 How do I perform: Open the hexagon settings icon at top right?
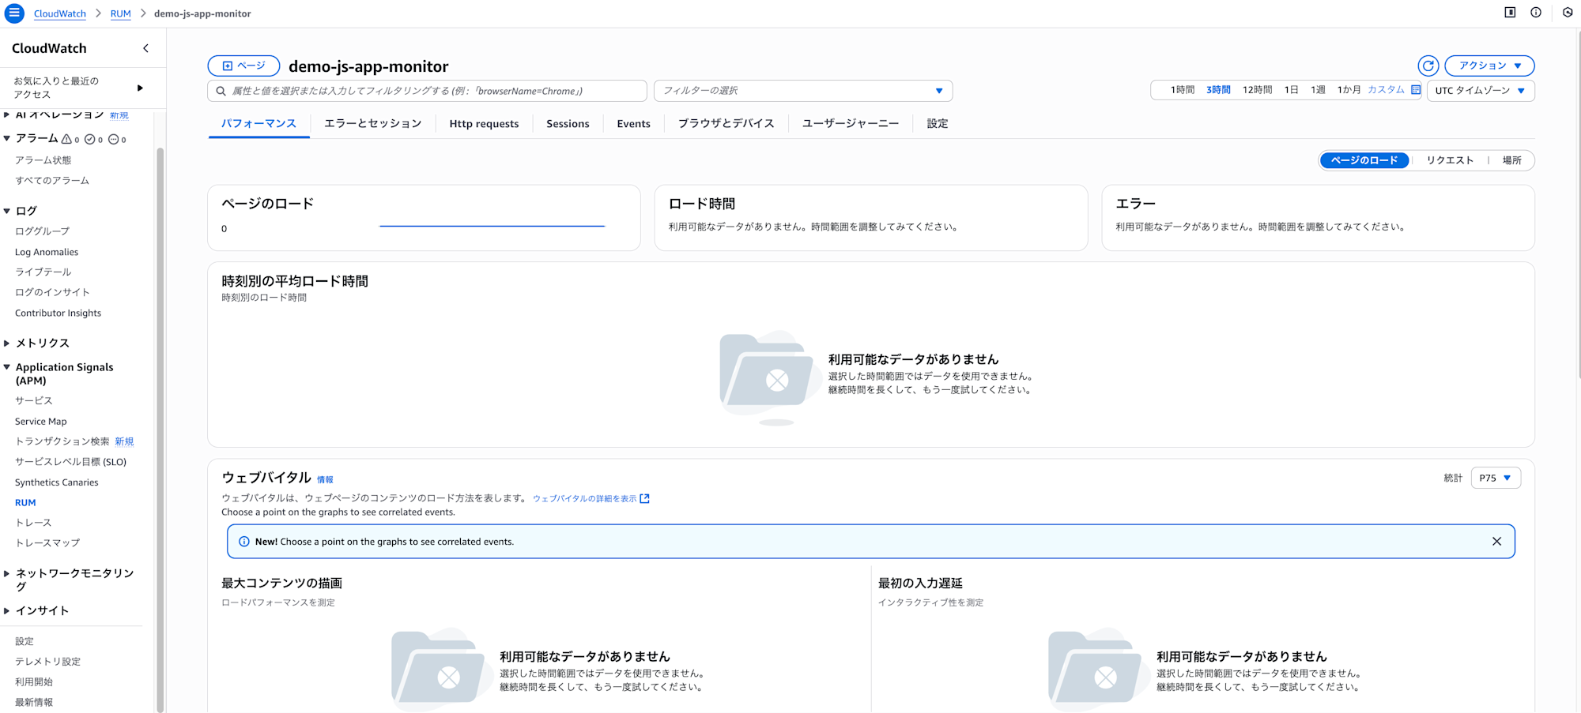(x=1568, y=13)
